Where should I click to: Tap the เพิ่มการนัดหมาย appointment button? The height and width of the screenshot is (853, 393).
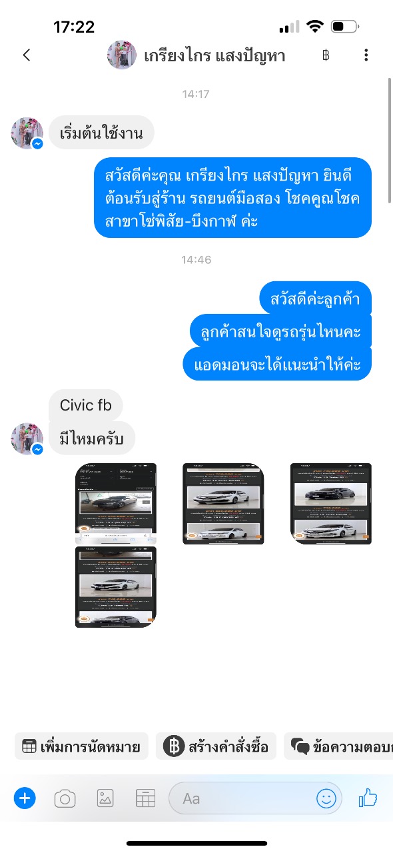[x=81, y=747]
